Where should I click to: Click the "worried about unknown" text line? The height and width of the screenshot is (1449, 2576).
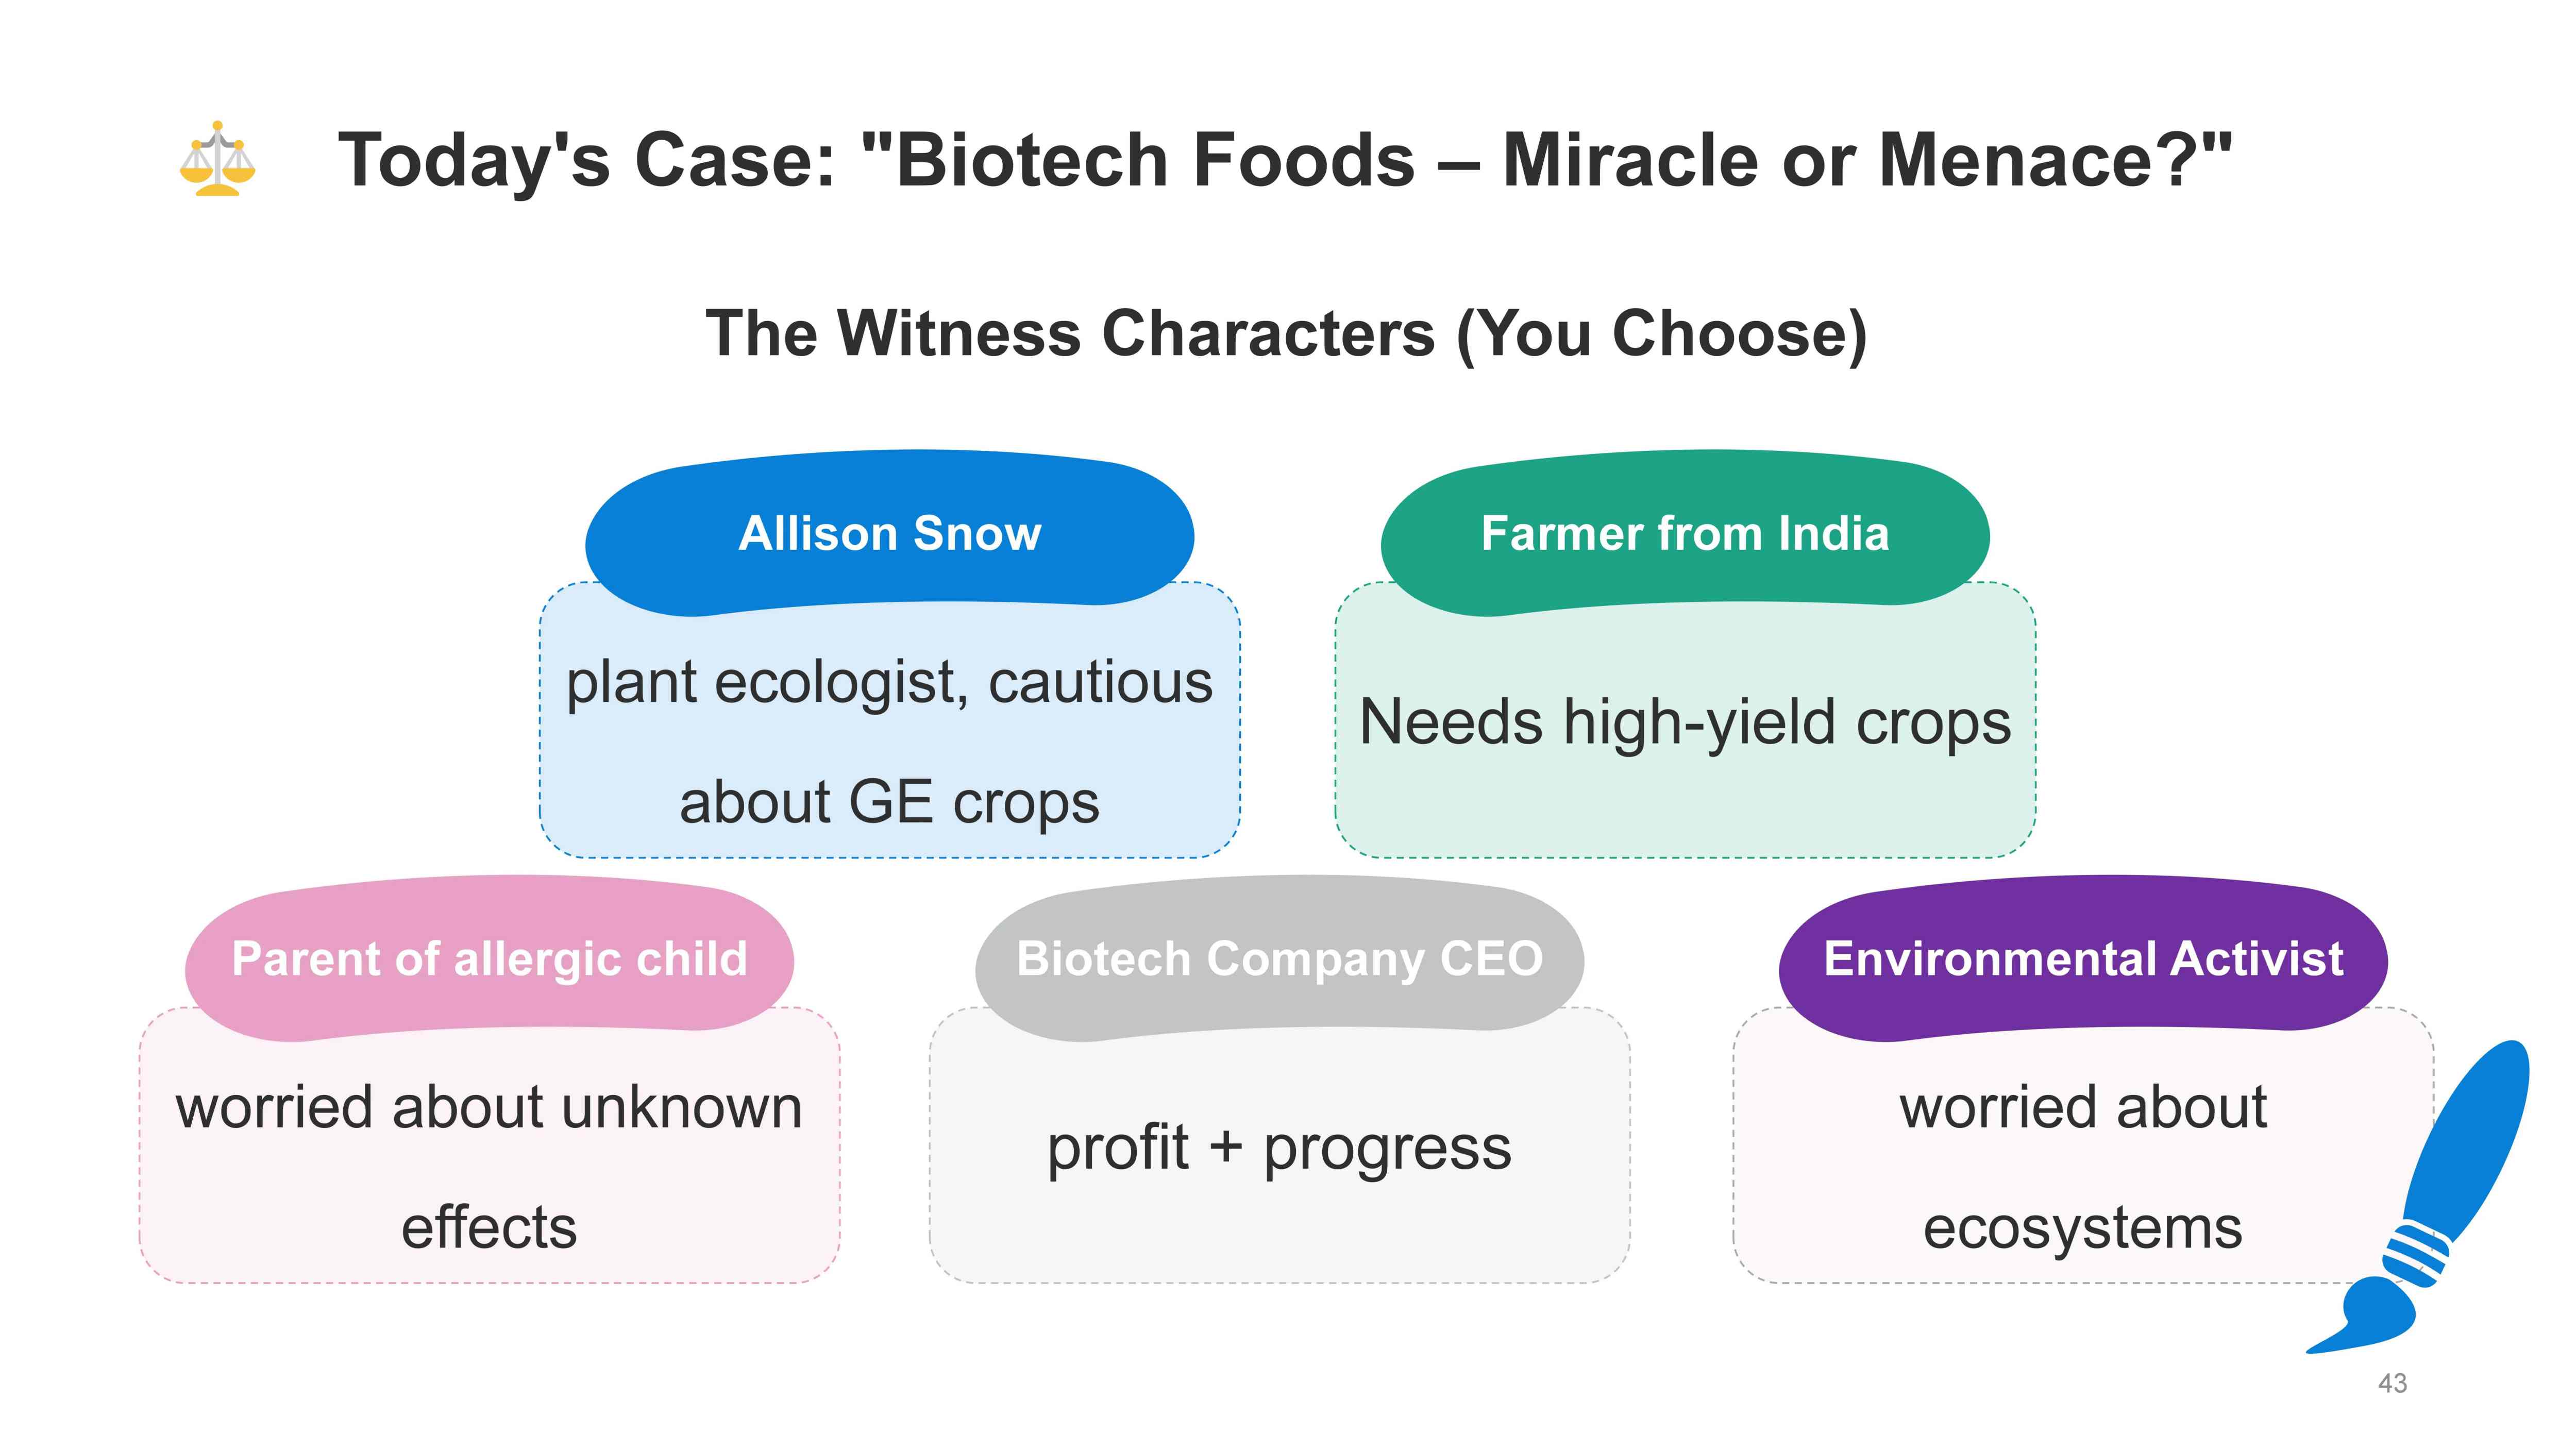pyautogui.click(x=489, y=1107)
